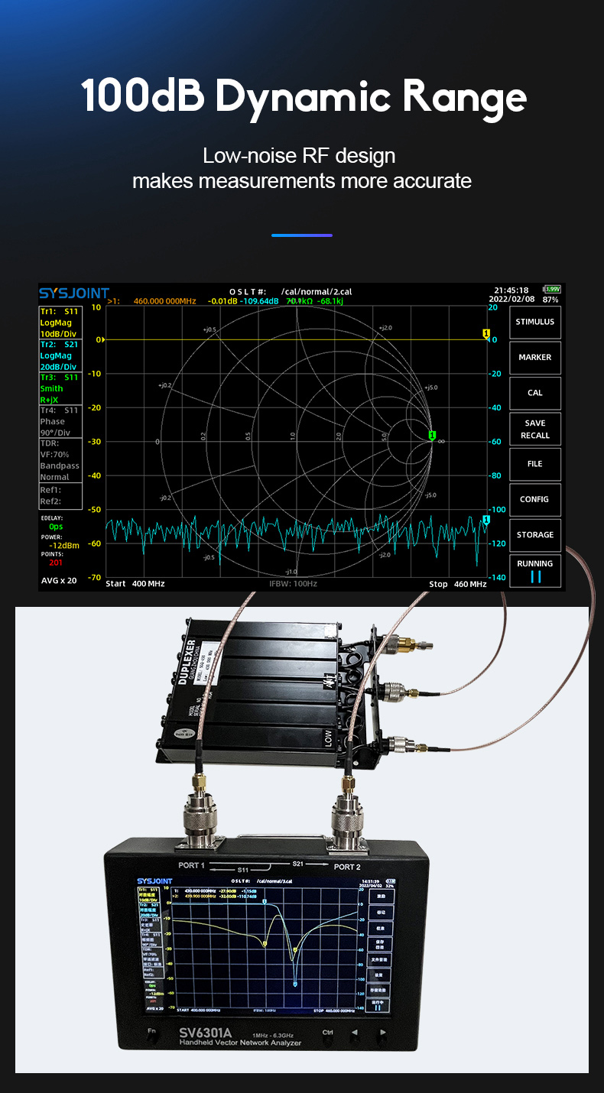Pause the sweep with the RUNNING button
The height and width of the screenshot is (1093, 604).
coord(534,571)
